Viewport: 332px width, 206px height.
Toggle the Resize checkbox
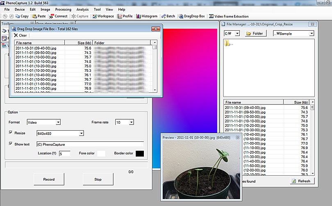click(x=11, y=133)
